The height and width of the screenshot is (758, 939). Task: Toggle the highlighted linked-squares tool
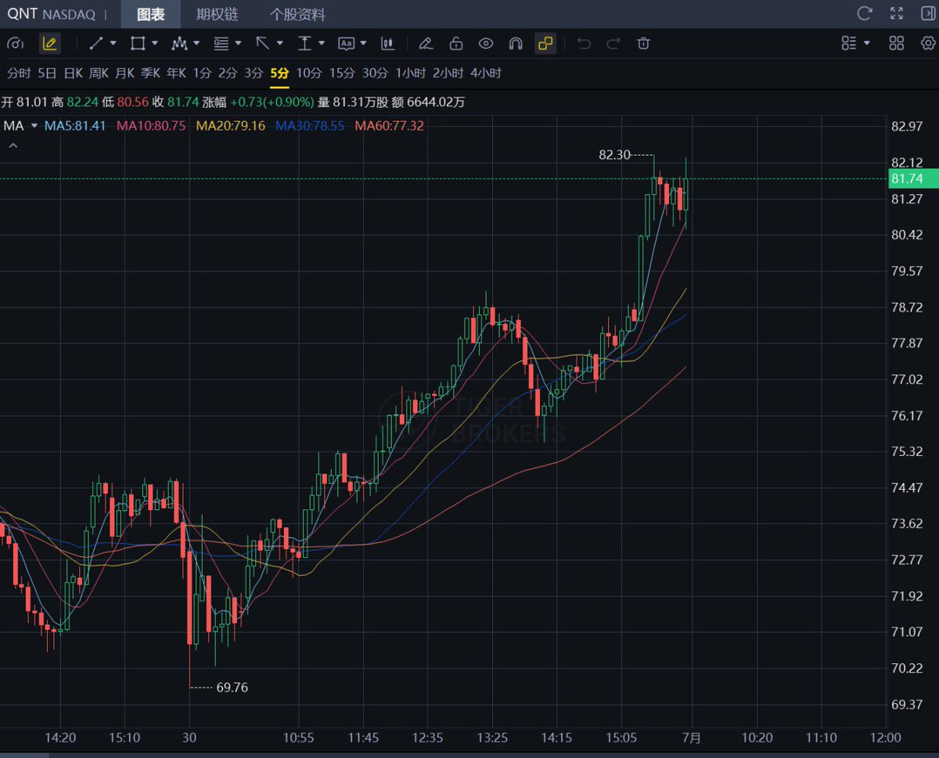[545, 44]
